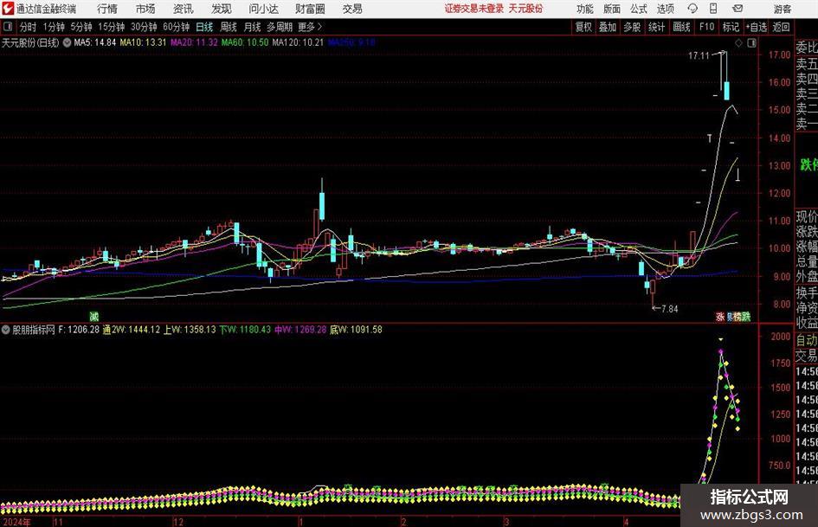The image size is (818, 527).
Task: Click the 涨 tag at chart bottom
Action: 720,316
